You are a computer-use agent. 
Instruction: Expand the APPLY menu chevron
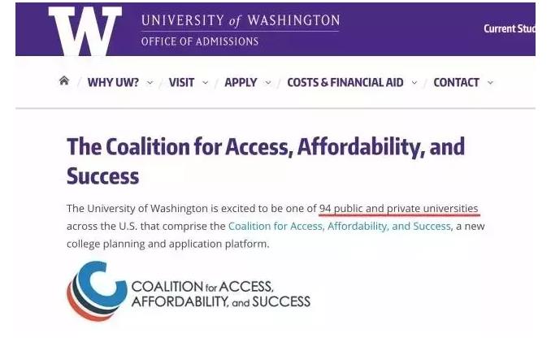pyautogui.click(x=268, y=83)
